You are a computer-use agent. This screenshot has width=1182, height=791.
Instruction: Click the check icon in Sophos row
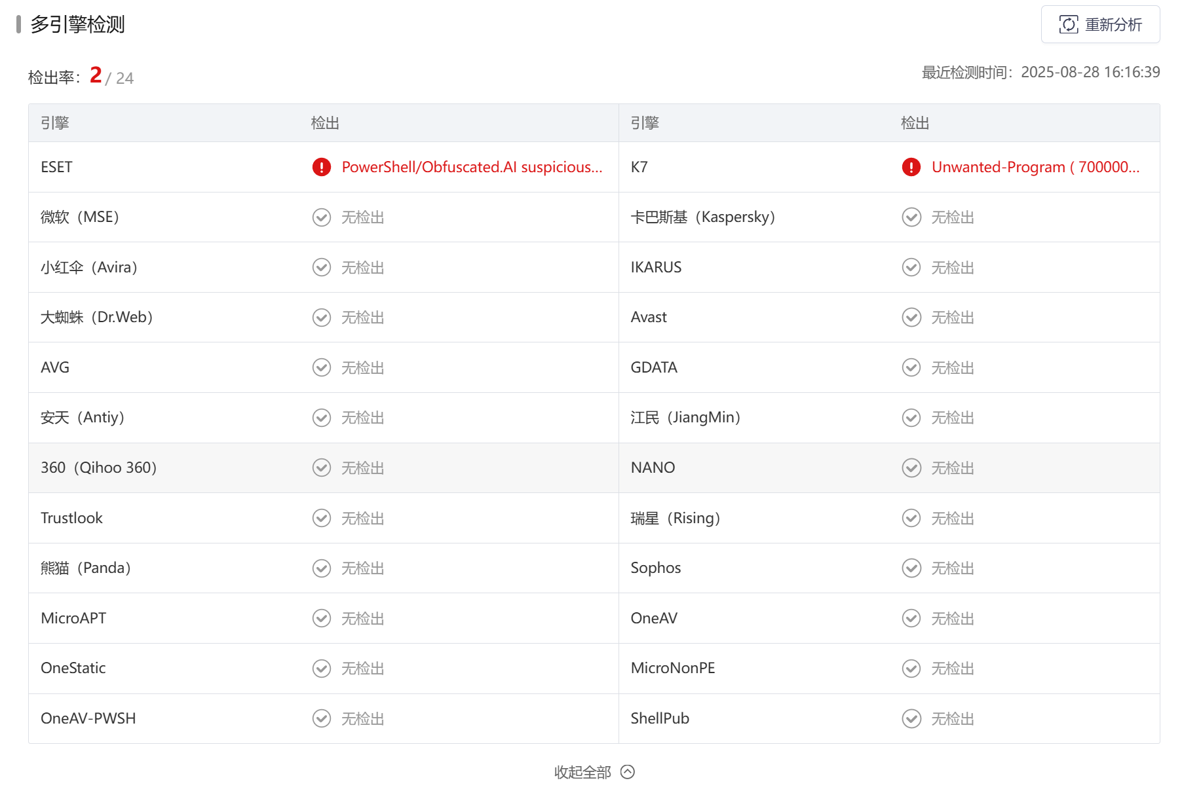coord(911,568)
